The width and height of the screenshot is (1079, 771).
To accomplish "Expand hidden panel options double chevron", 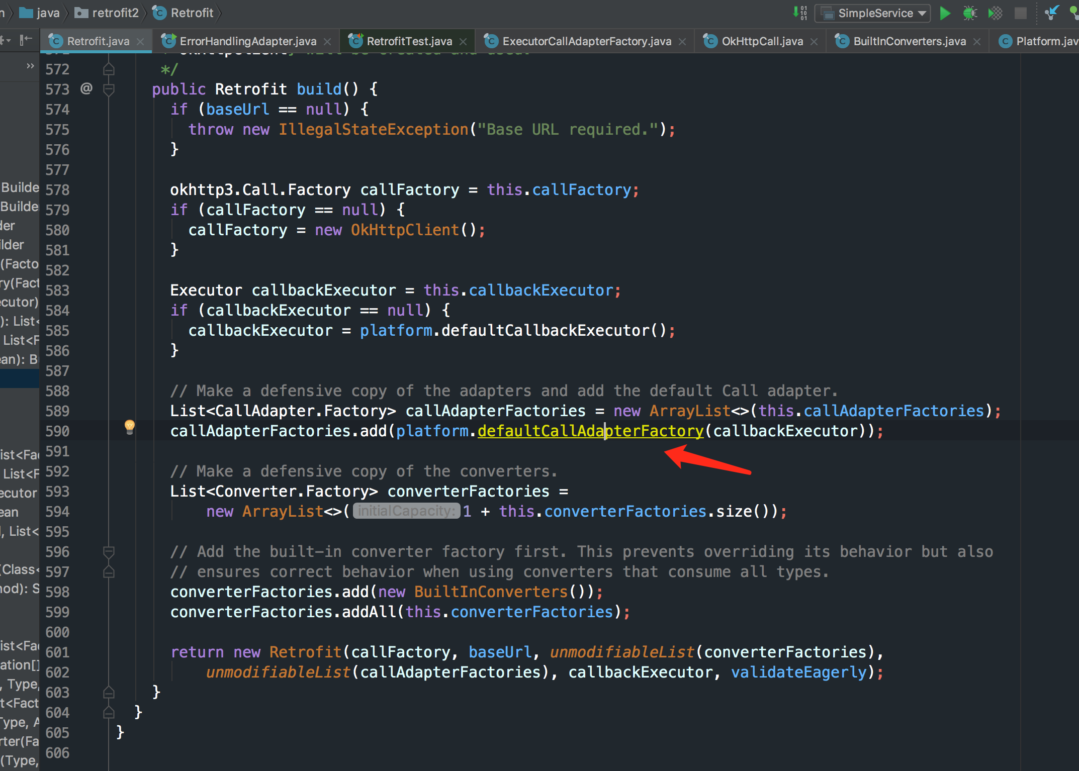I will pos(30,66).
